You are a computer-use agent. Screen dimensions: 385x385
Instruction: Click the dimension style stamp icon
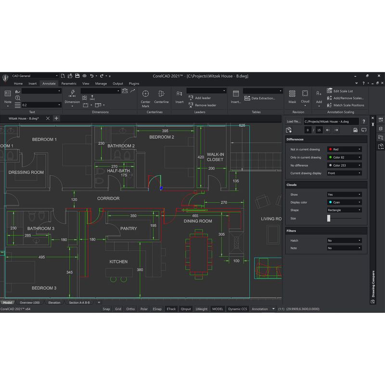[125, 91]
